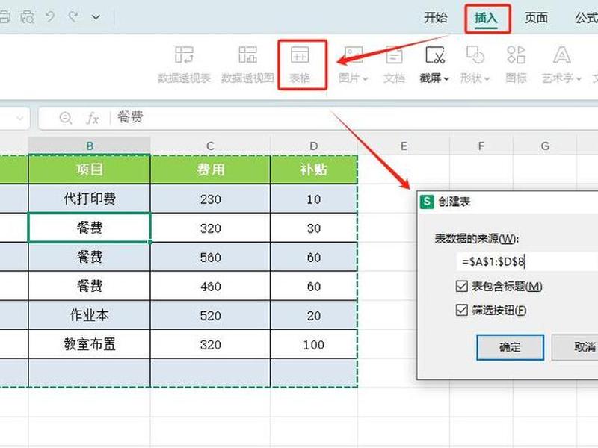Select column B header
598x448 pixels.
point(90,146)
